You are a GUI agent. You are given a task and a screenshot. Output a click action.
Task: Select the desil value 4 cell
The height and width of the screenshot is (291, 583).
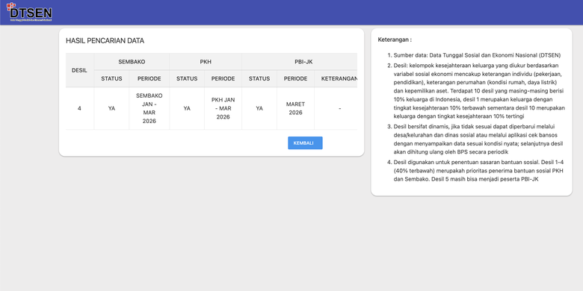pyautogui.click(x=79, y=108)
